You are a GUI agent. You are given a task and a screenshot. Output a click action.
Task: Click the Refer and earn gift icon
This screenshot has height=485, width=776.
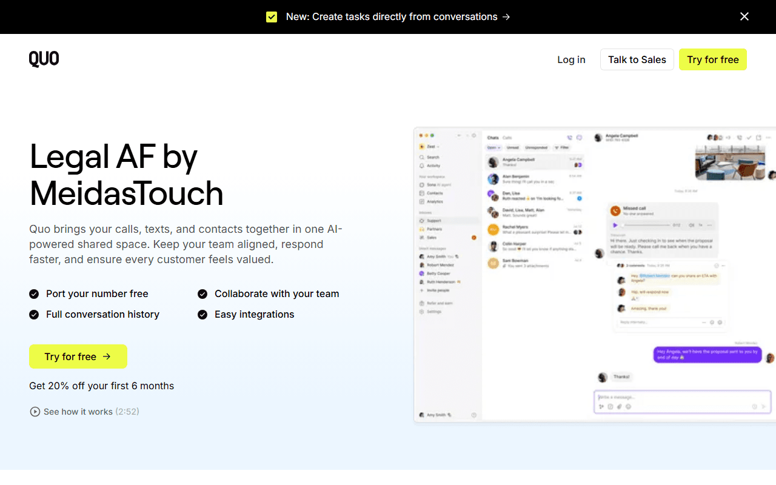click(422, 303)
